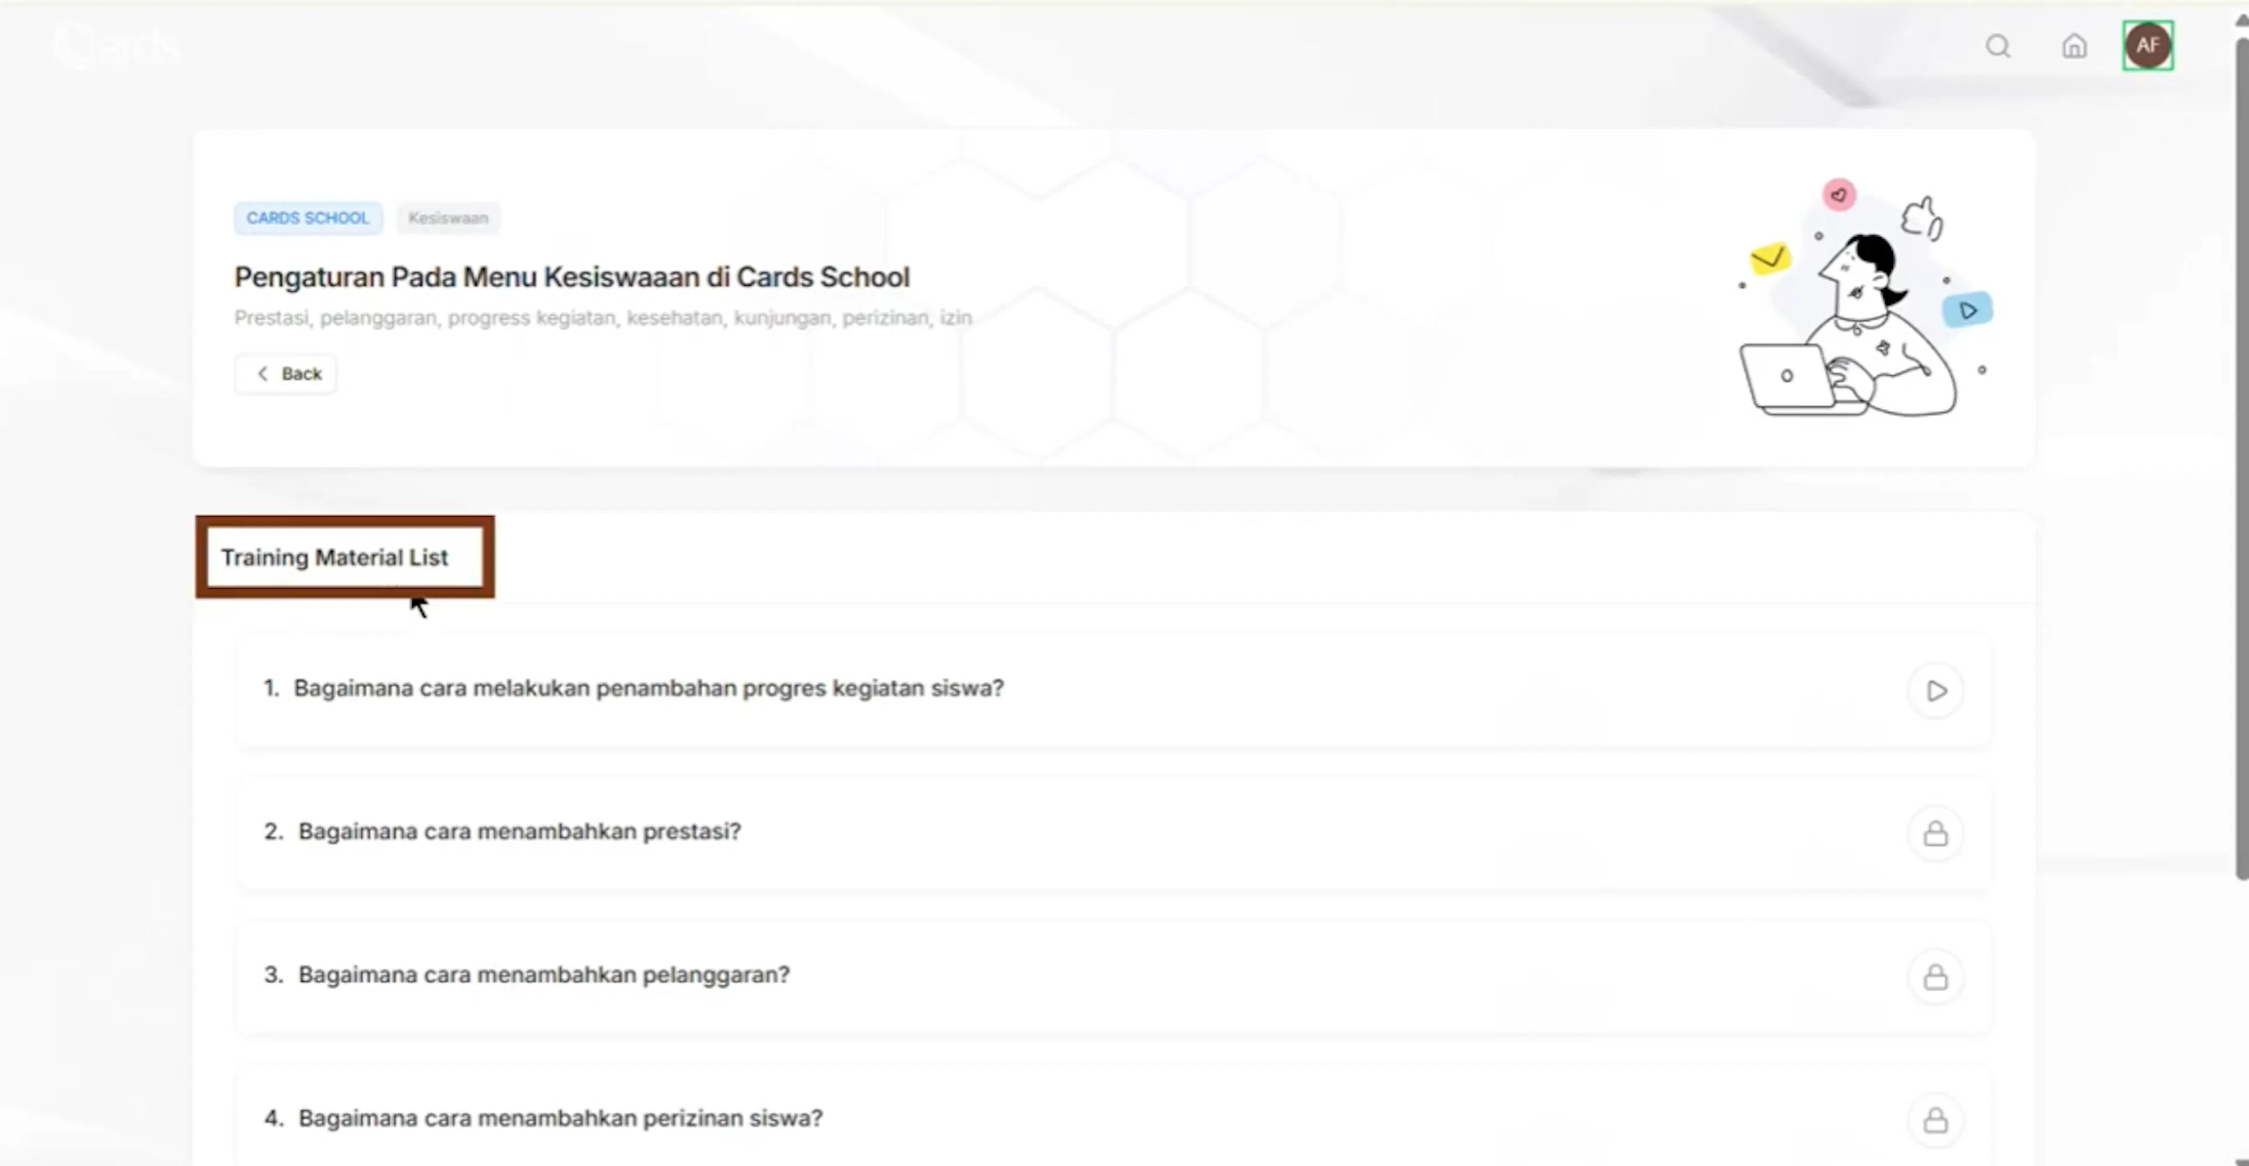Click the Training Material List heading
The image size is (2249, 1166).
[x=334, y=557]
